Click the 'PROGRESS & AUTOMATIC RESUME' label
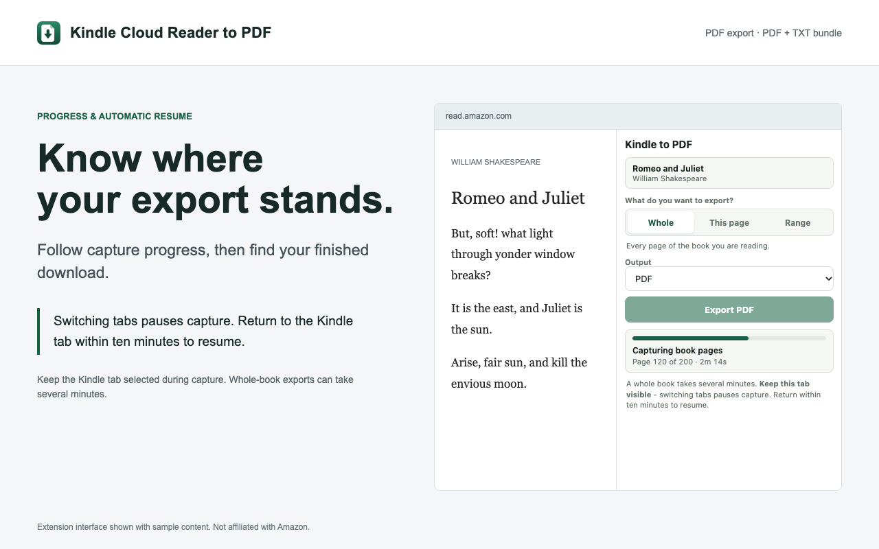Screen dimensions: 879x549 [x=115, y=117]
